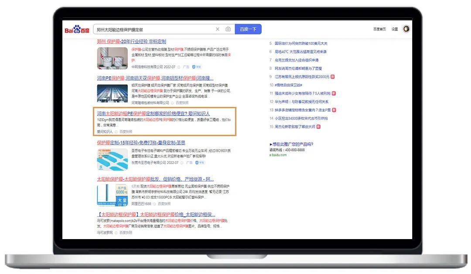Open the e.baidu.com link

click(278, 155)
